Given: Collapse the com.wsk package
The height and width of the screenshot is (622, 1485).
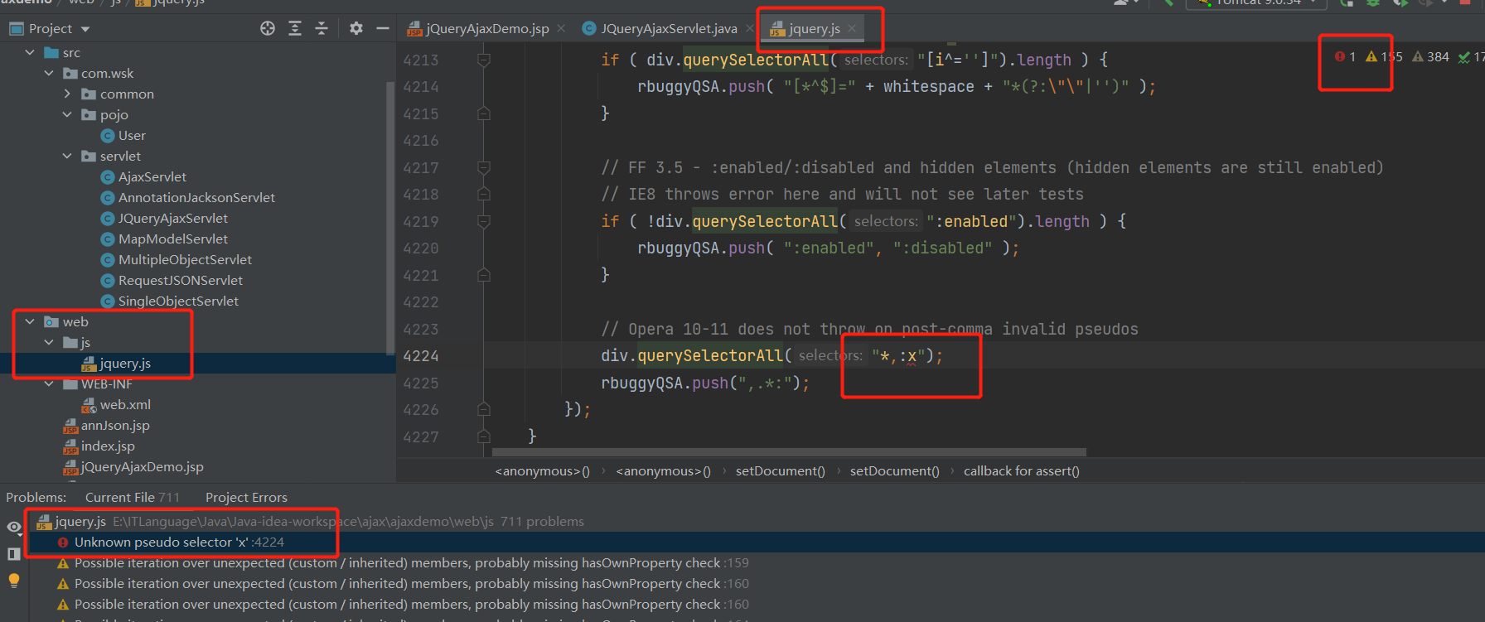Looking at the screenshot, I should 49,73.
